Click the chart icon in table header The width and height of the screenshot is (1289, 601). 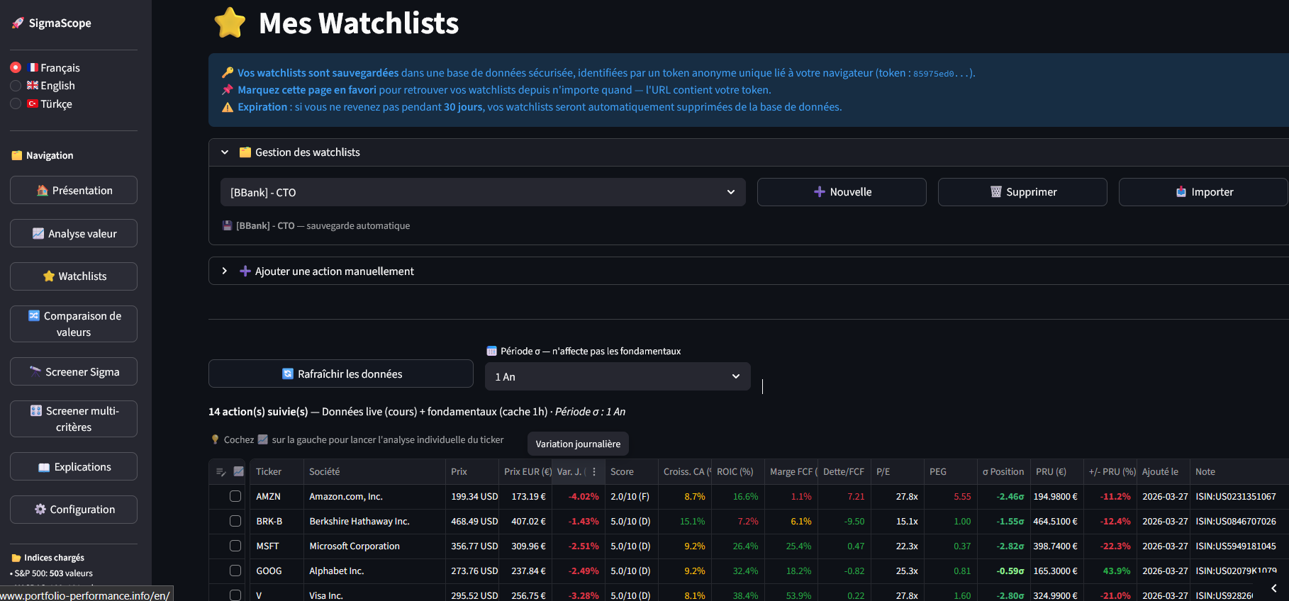(x=239, y=472)
